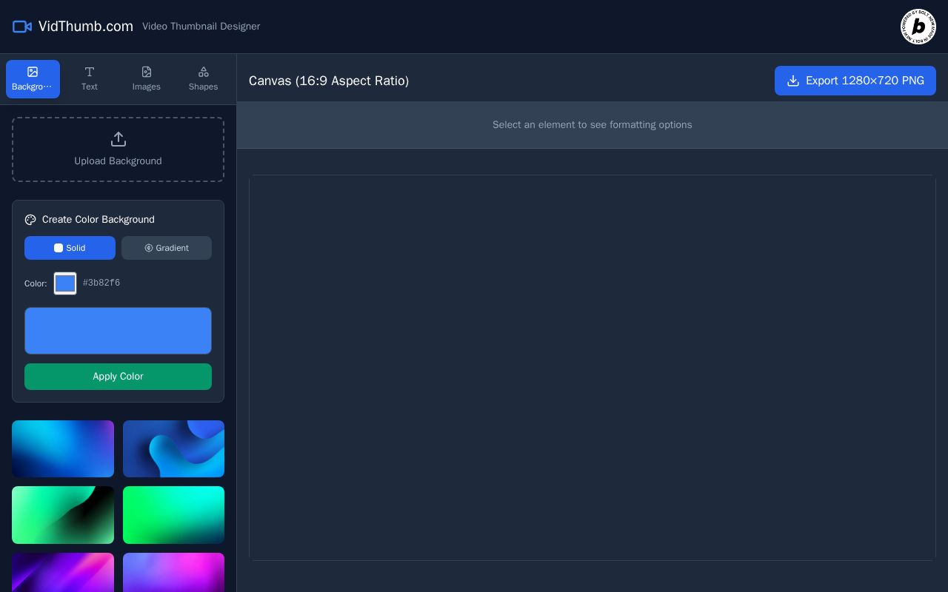Click the blue color preview box
948x592 pixels.
[118, 331]
